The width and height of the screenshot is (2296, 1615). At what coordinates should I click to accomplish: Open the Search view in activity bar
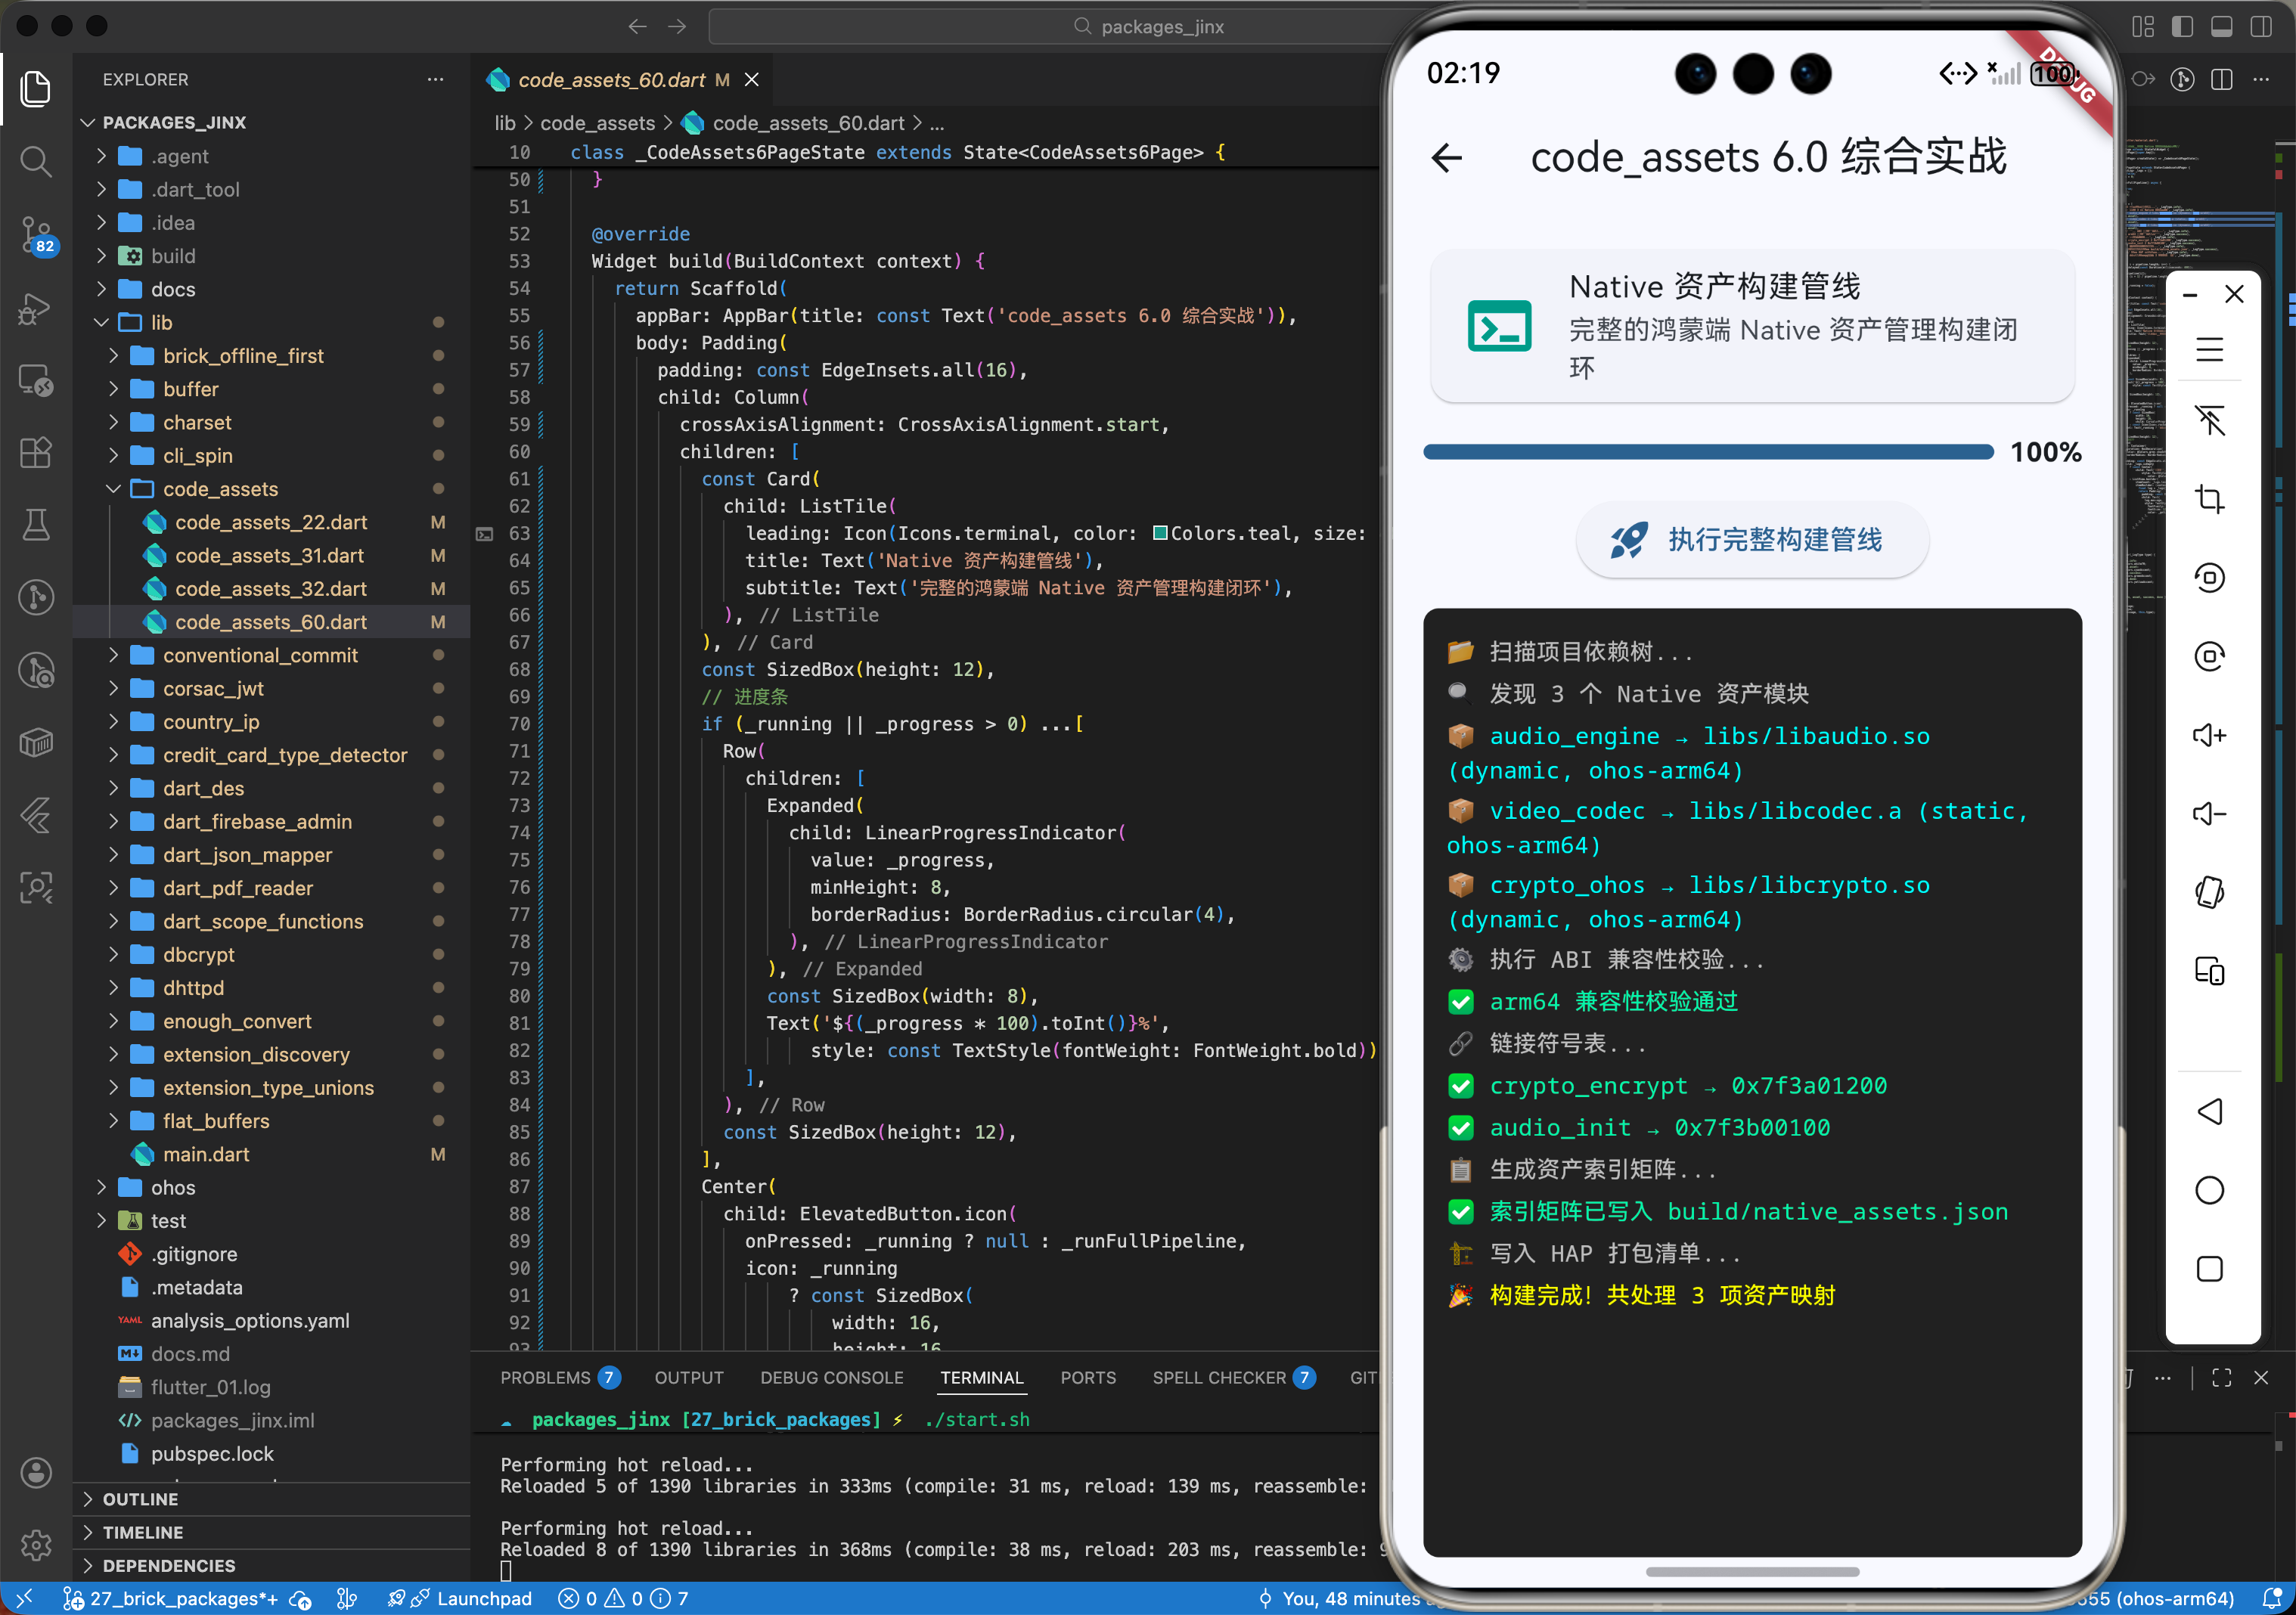(x=36, y=161)
